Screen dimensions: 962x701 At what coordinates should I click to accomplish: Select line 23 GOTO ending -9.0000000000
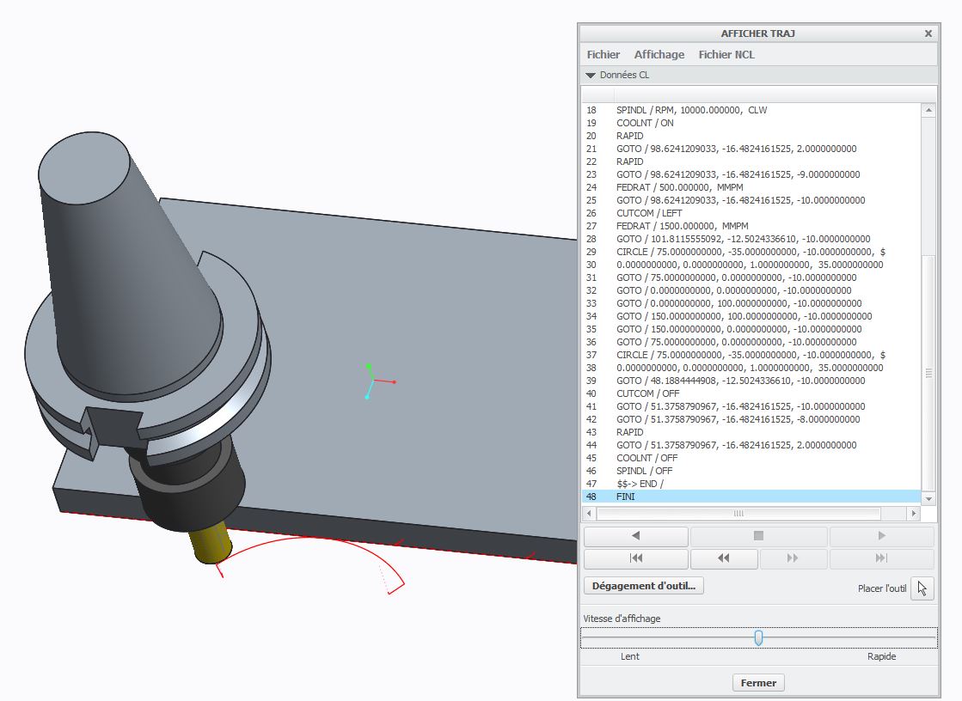tap(751, 174)
